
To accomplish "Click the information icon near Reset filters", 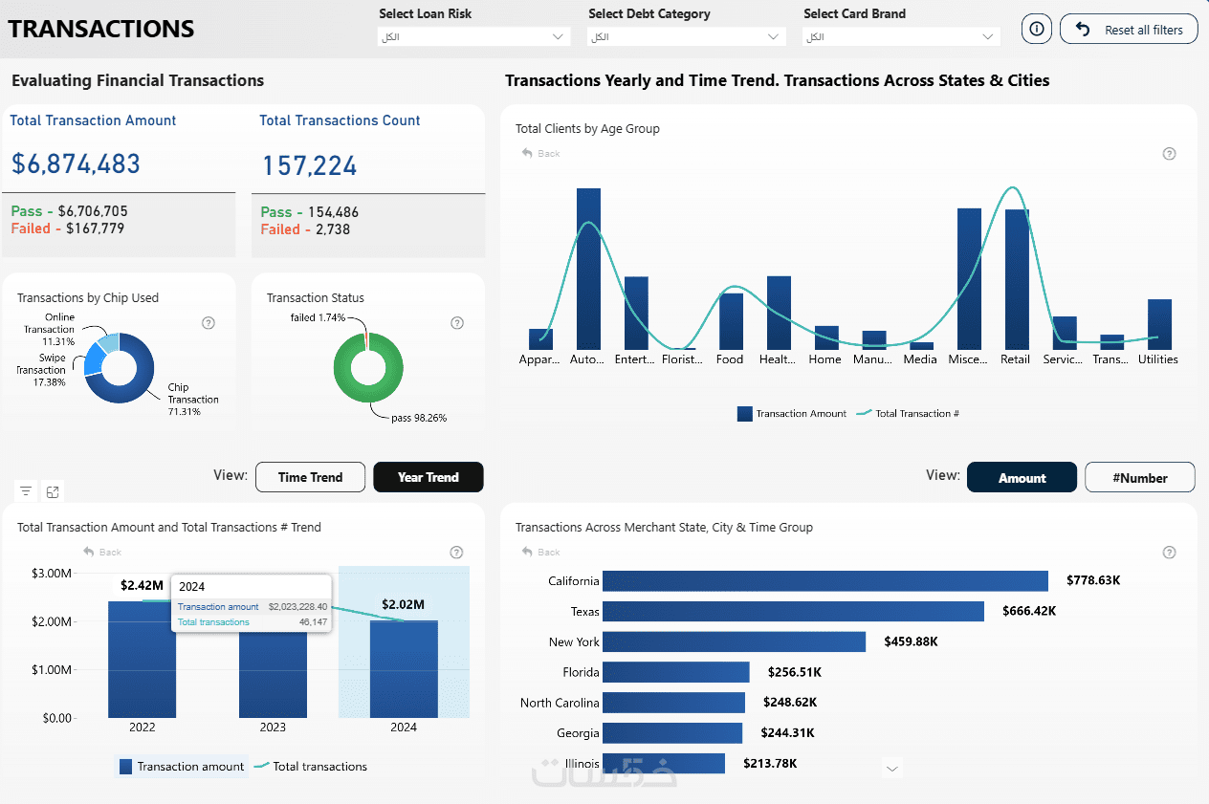I will (x=1037, y=29).
